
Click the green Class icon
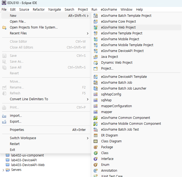click(96, 153)
